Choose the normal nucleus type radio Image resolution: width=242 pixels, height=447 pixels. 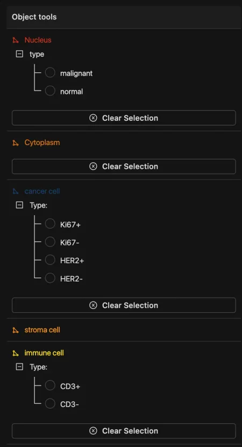click(50, 91)
